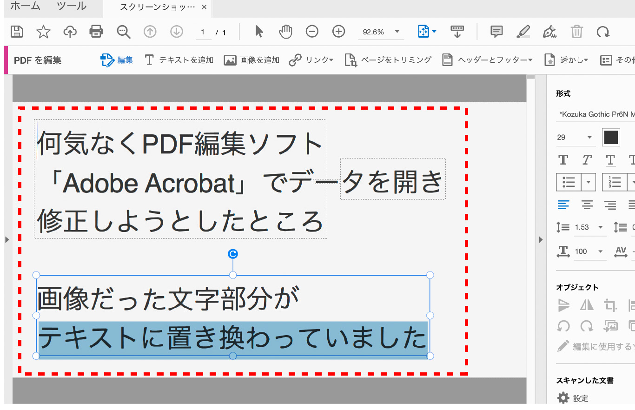Screen dimensions: 635x410
Task: Toggle bold text style
Action: pos(563,160)
